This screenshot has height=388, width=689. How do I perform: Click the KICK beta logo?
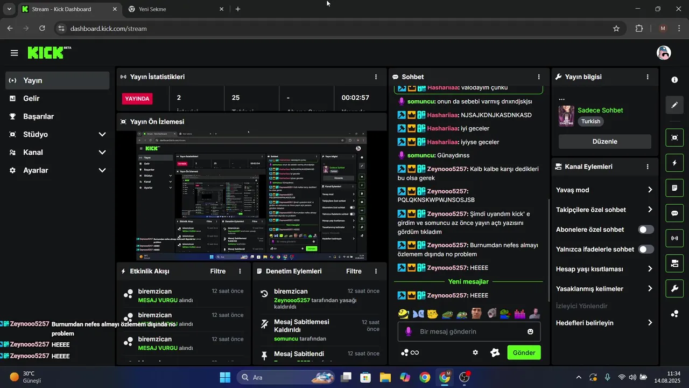coord(49,52)
